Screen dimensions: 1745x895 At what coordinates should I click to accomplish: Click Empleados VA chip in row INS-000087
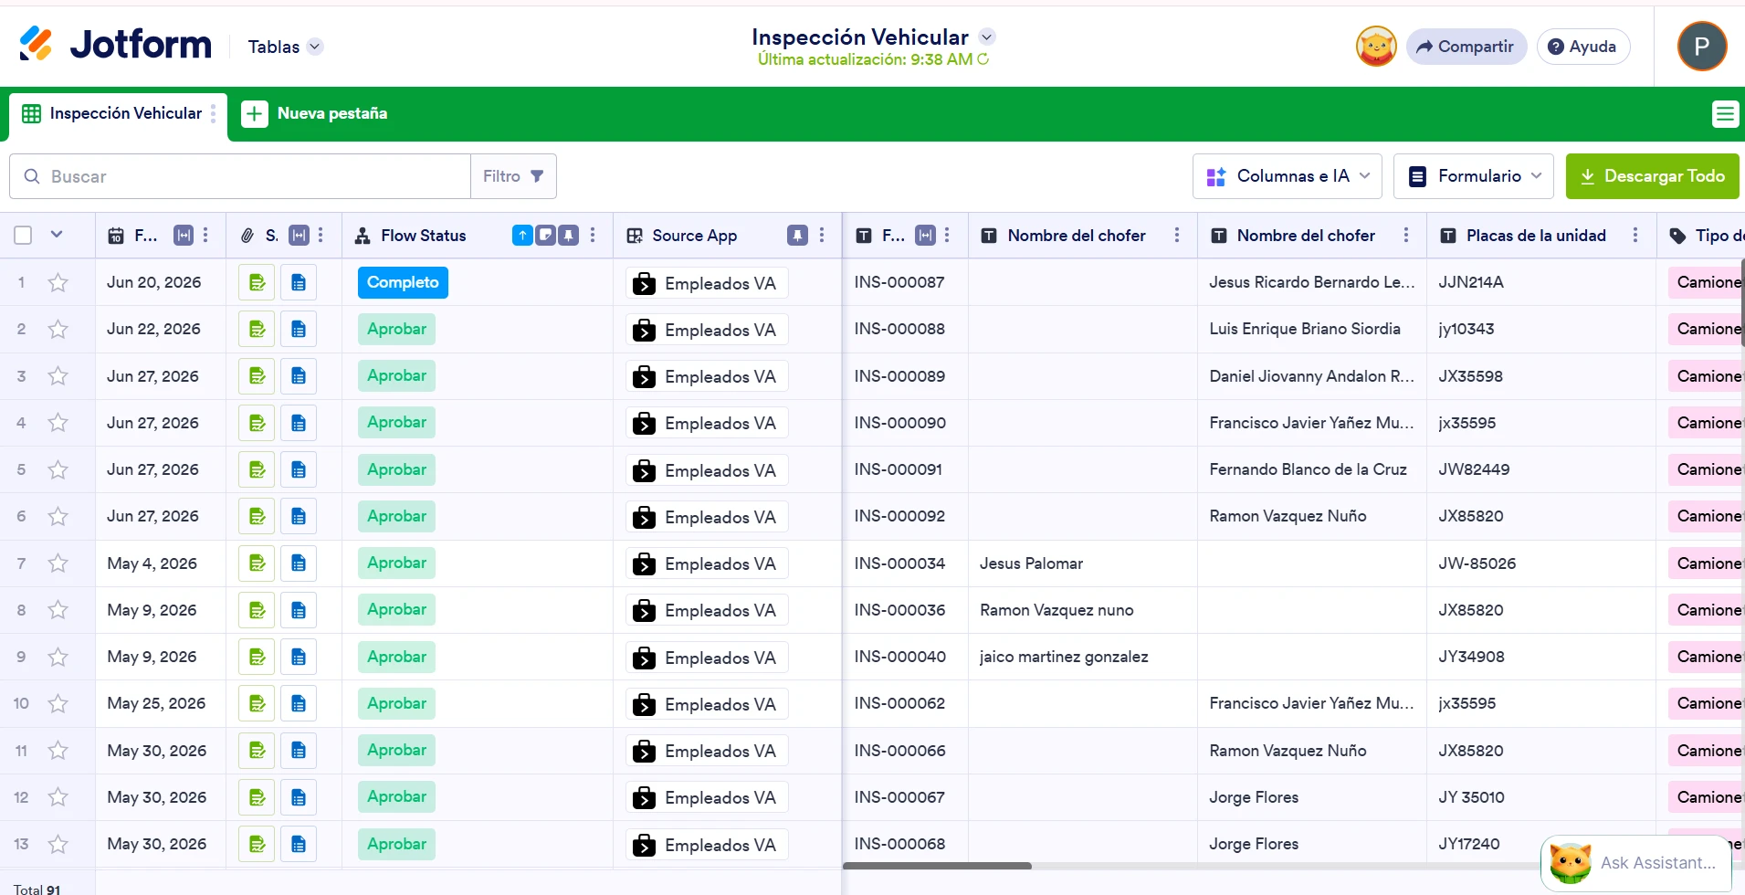point(707,284)
